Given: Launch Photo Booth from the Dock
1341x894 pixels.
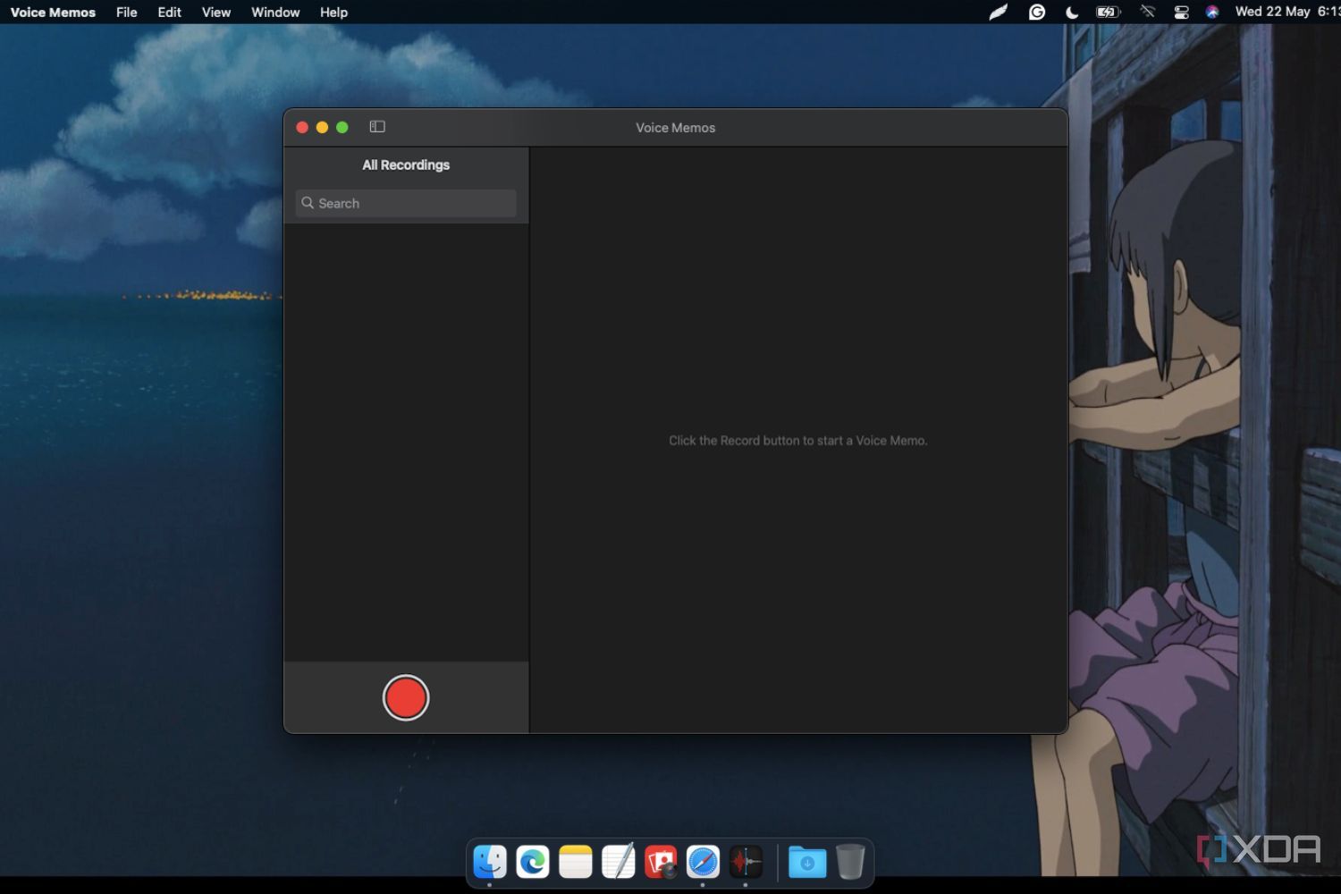Looking at the screenshot, I should pos(661,862).
